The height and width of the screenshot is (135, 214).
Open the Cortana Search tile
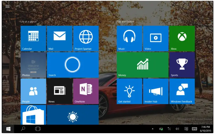73,65
